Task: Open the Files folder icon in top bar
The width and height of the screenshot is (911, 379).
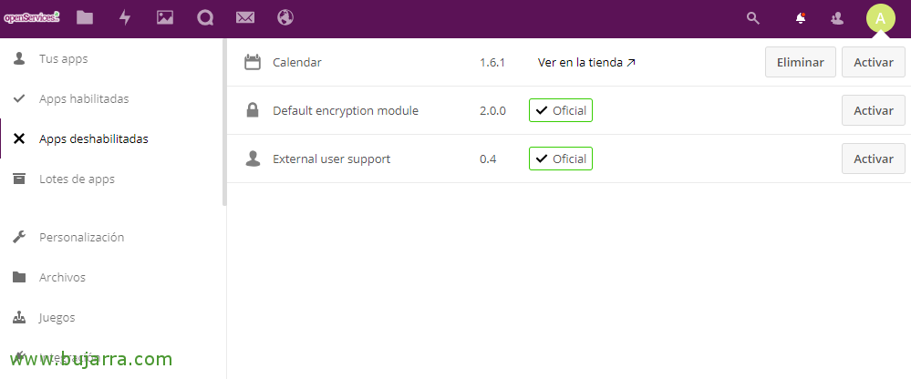Action: (85, 17)
